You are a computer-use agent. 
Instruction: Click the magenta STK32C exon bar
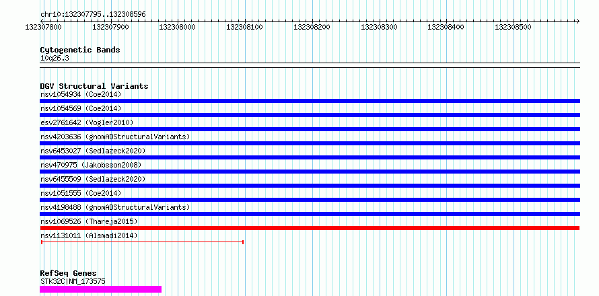(100, 289)
